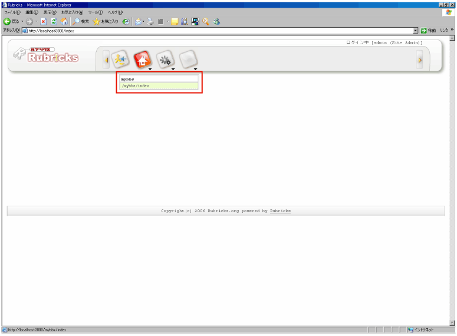The height and width of the screenshot is (336, 457).
Task: Click the blank gray module icon
Action: (188, 60)
